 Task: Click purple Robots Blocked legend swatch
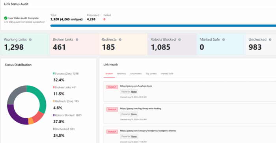pos(54,115)
